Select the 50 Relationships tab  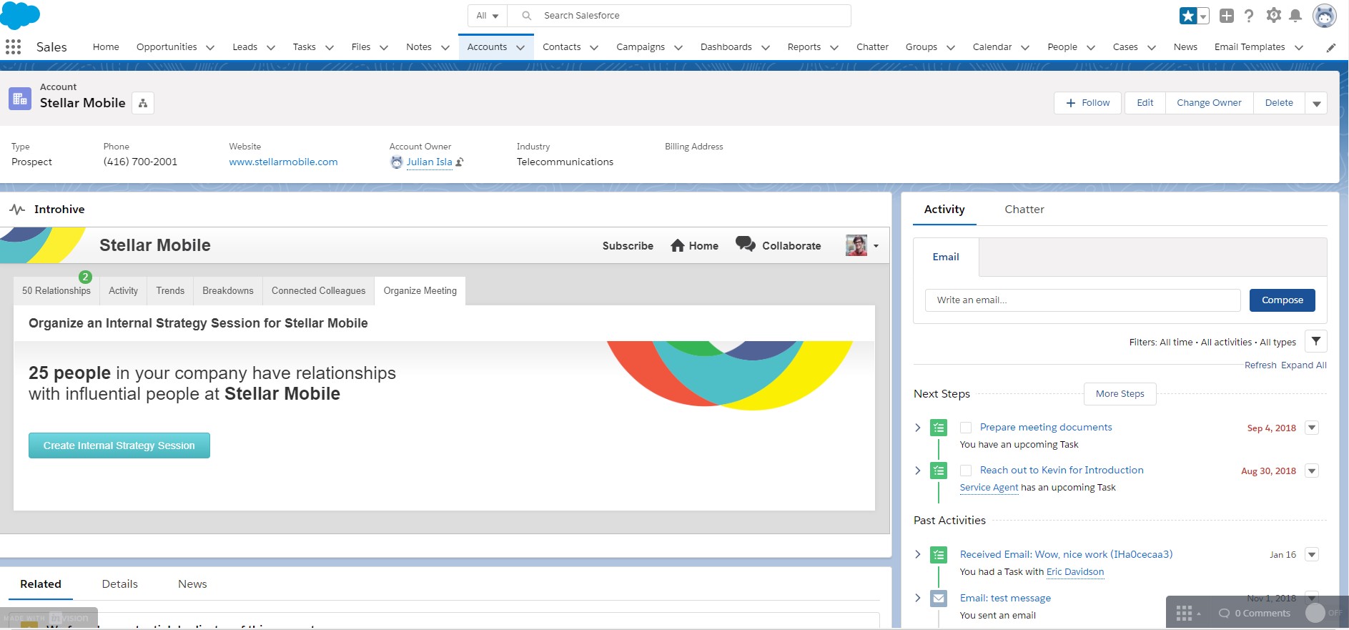pyautogui.click(x=56, y=291)
